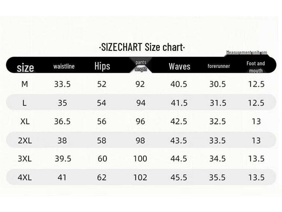Click the pants length column header
The height and width of the screenshot is (212, 282).
141,66
